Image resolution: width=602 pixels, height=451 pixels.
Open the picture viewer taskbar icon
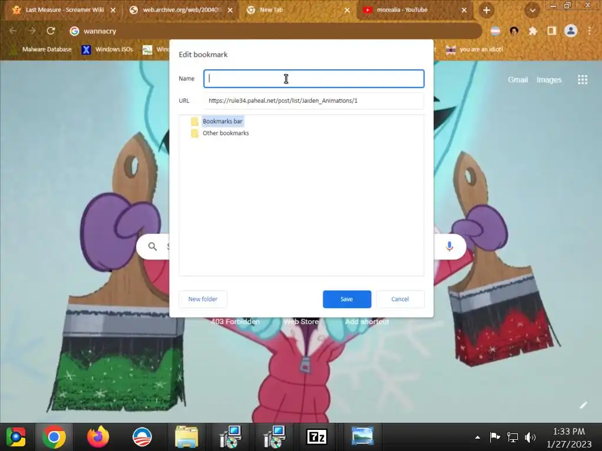pos(362,437)
